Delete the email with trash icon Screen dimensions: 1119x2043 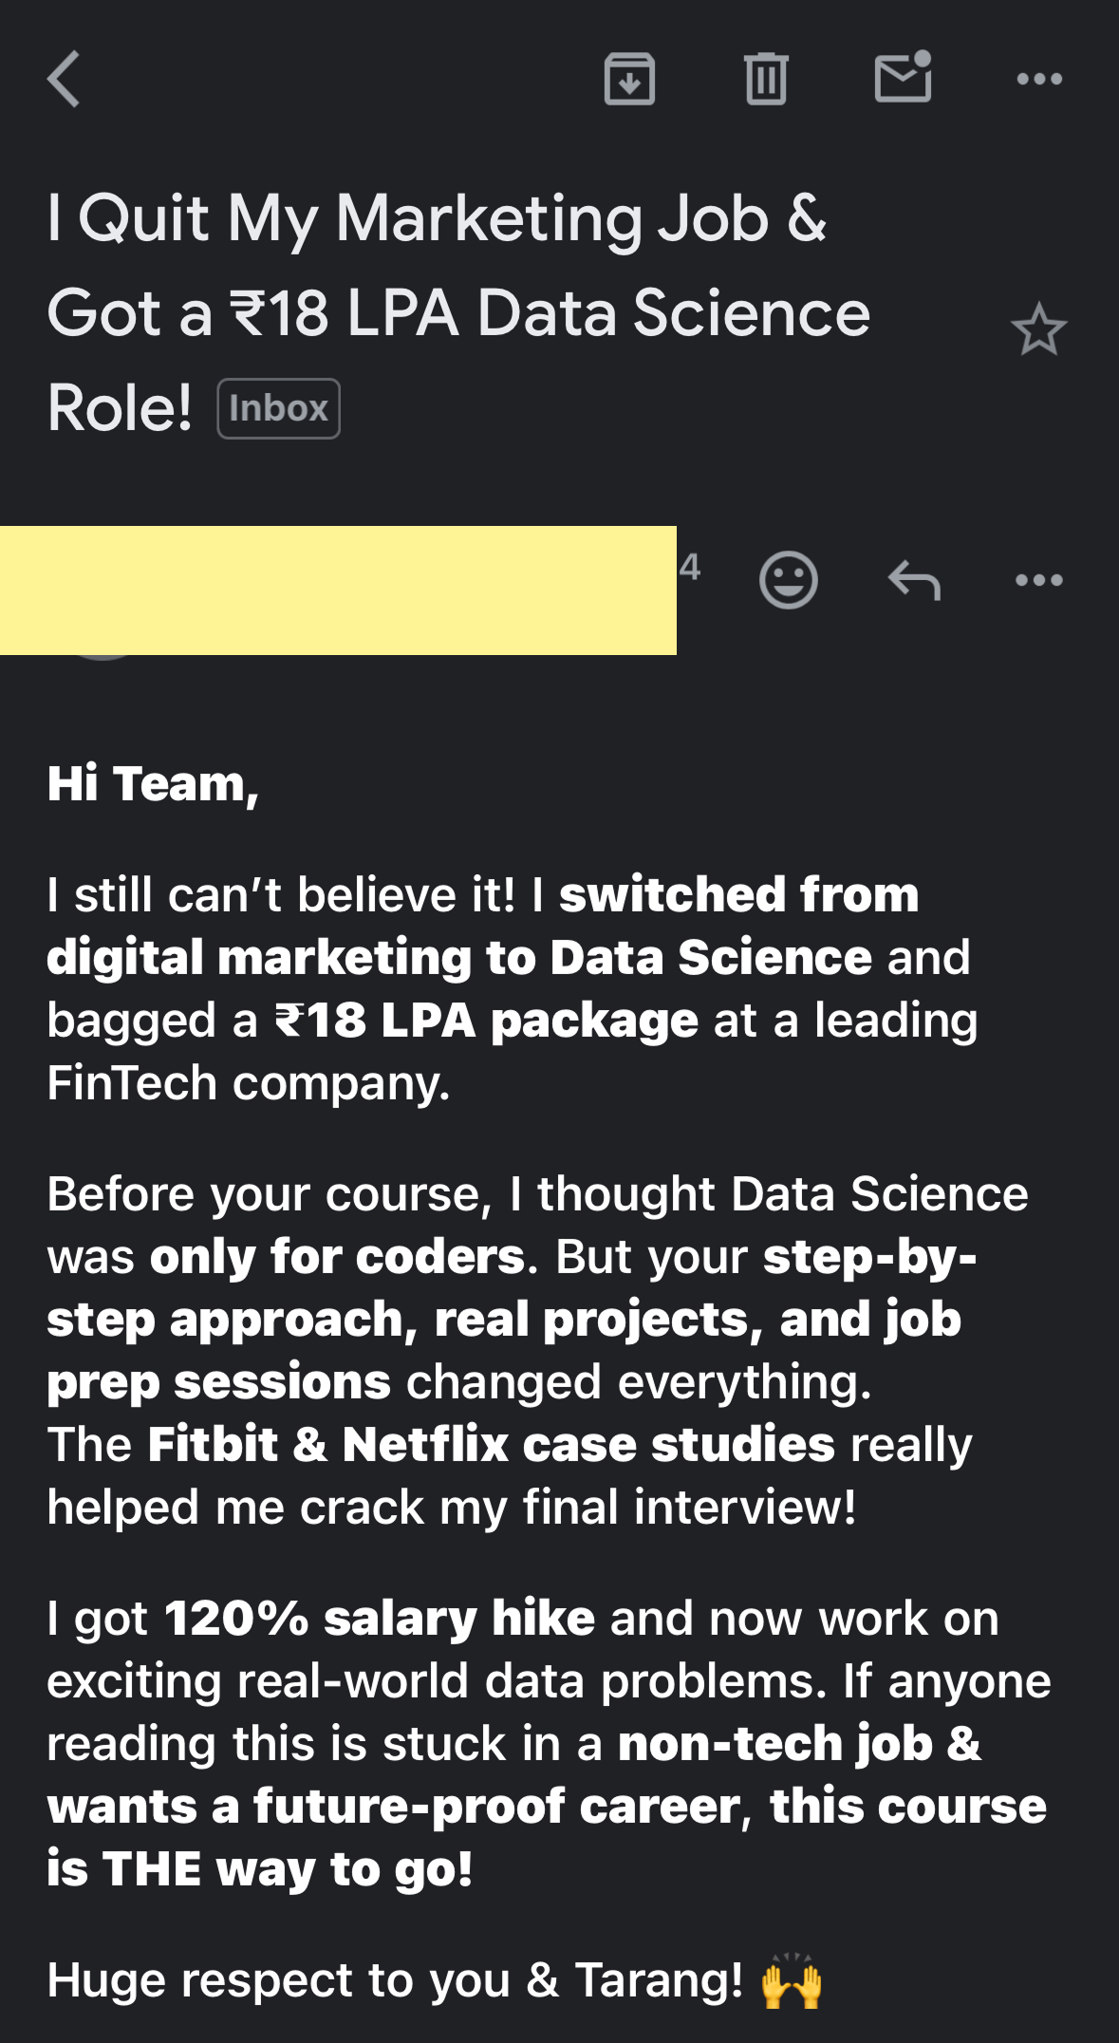click(x=766, y=79)
